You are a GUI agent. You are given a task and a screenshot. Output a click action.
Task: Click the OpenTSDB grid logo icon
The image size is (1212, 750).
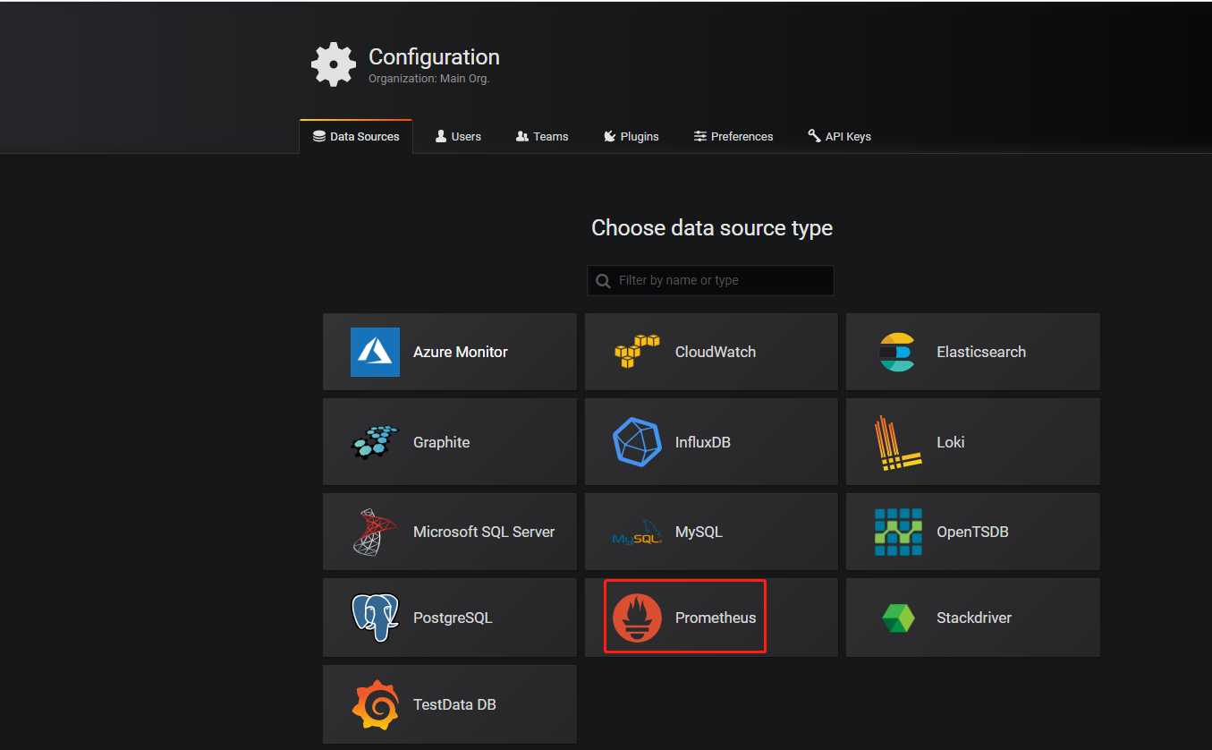click(x=898, y=532)
